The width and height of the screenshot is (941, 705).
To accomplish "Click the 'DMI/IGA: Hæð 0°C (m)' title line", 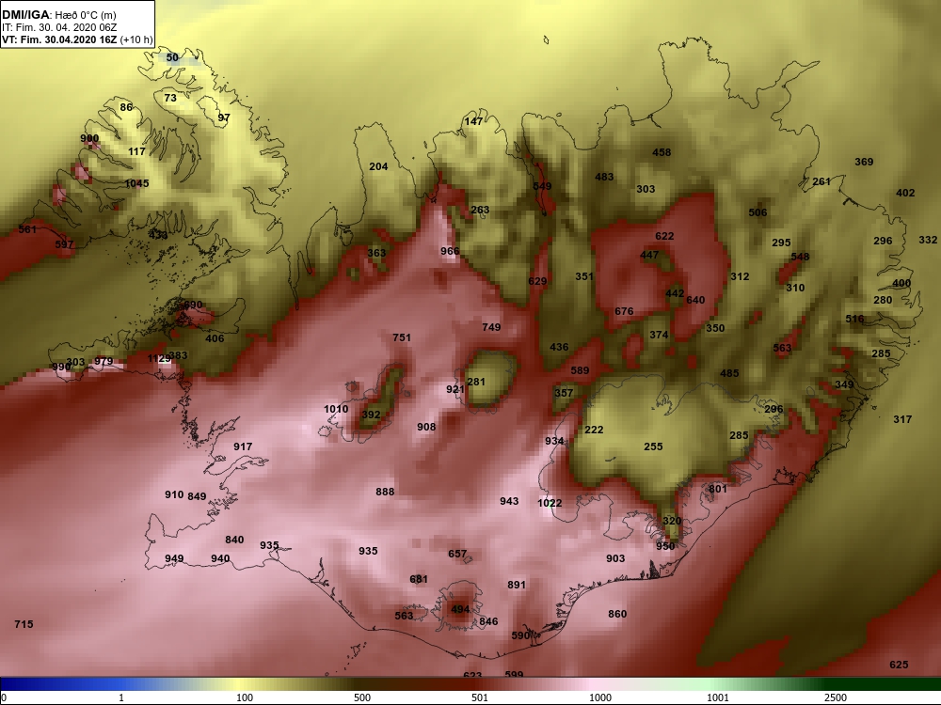I will click(x=58, y=15).
